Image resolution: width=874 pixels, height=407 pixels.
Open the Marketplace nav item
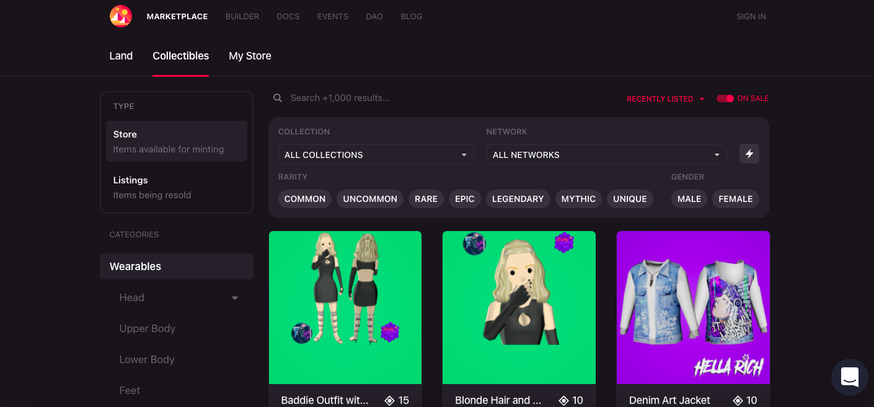177,17
